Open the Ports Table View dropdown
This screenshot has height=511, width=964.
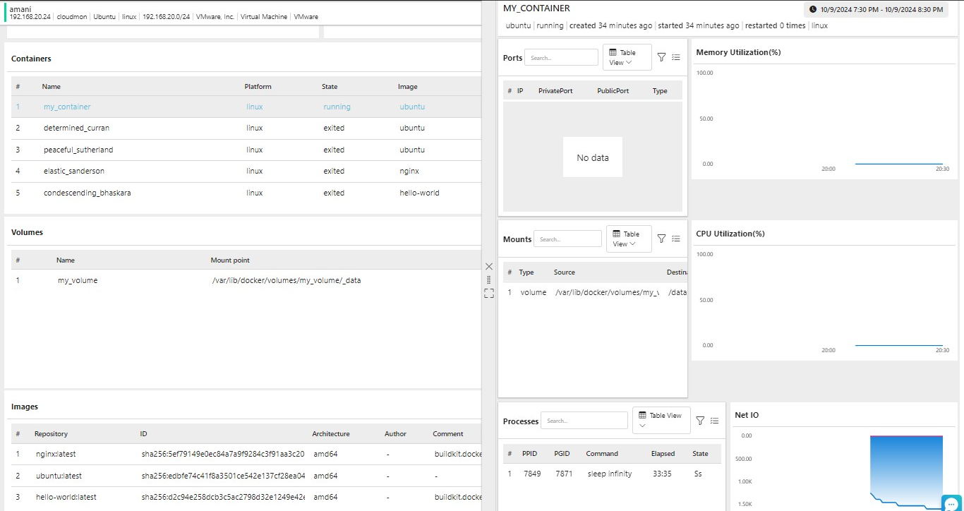[x=627, y=58]
